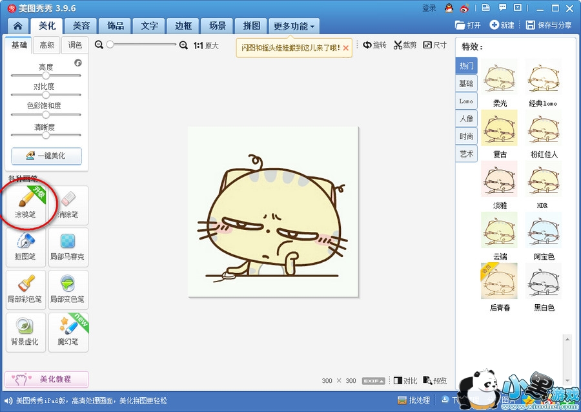Open the 抠图笔 cutout tool
Screen dimensions: 581x412
(x=26, y=247)
